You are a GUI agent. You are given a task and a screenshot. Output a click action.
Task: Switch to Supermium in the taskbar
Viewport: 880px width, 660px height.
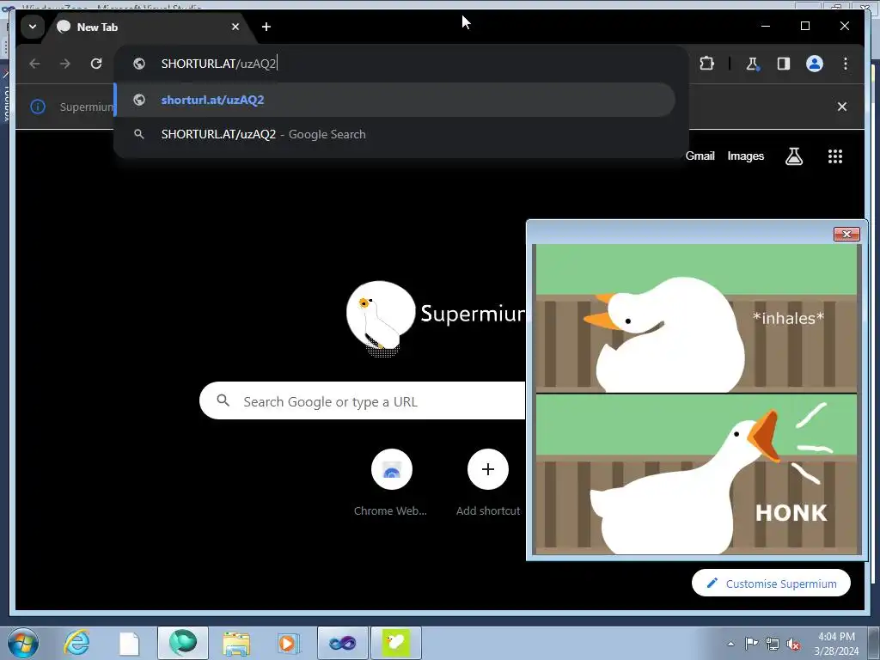pyautogui.click(x=183, y=643)
